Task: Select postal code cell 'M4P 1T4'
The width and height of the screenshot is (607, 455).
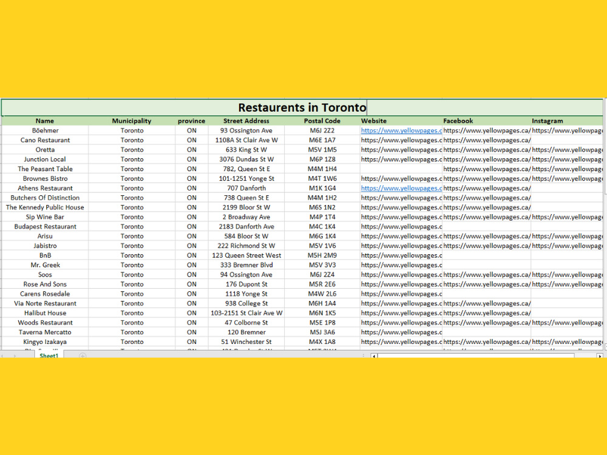Action: tap(322, 217)
